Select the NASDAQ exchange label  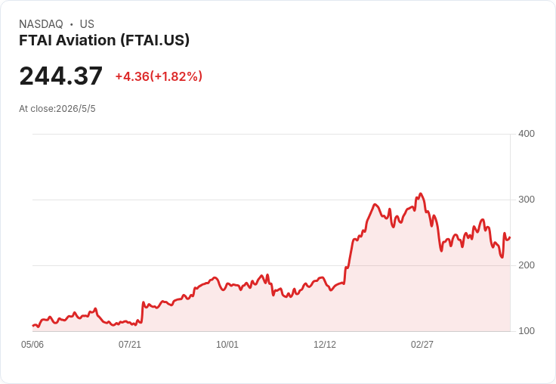[41, 24]
